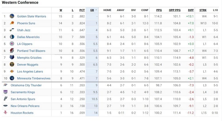
Task: Click the Sacramento Kings logo icon
Action: point(5,92)
